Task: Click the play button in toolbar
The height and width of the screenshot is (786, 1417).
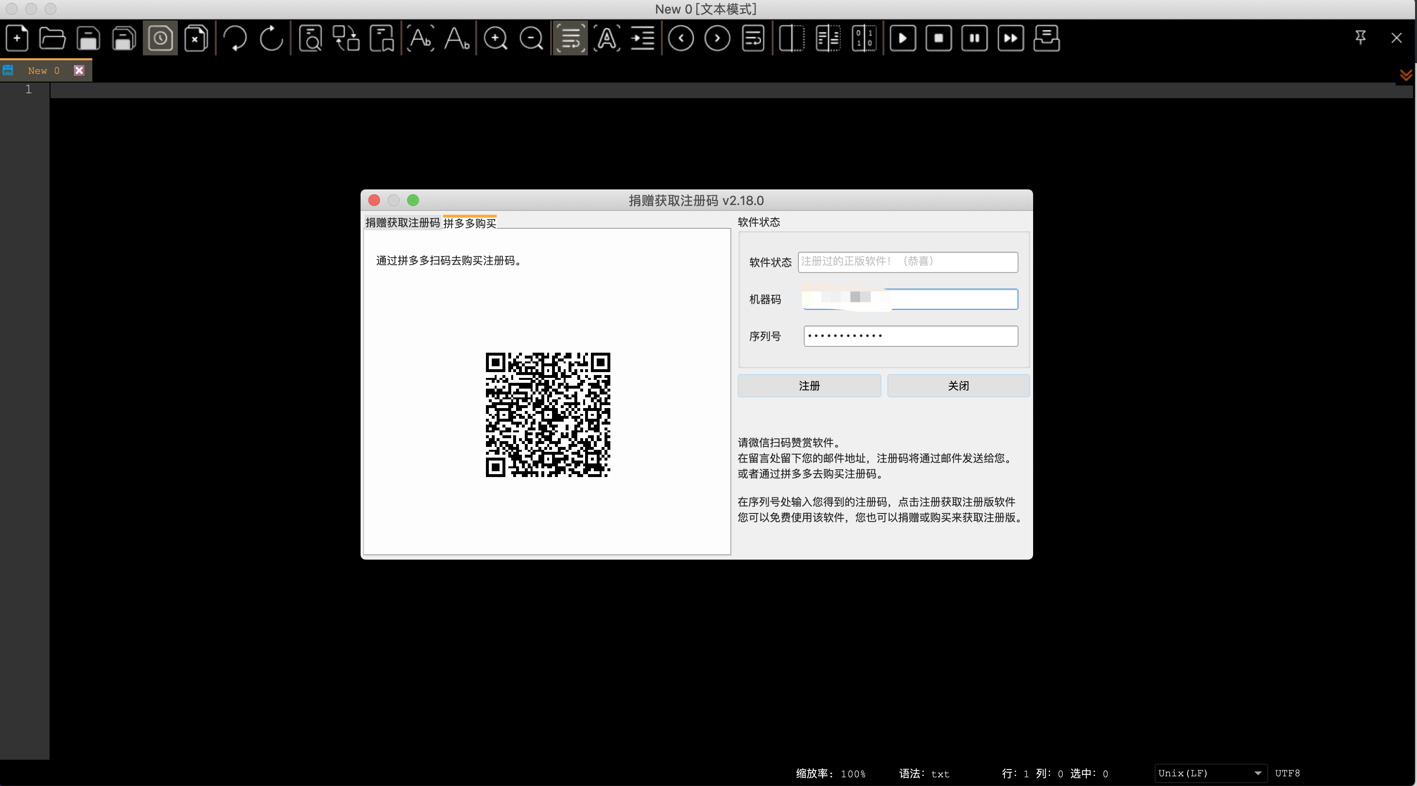Action: 903,38
